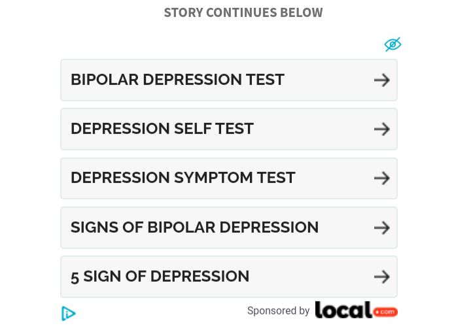Click the Story Continues Below heading
Screen dimensions: 471x334
pos(243,12)
